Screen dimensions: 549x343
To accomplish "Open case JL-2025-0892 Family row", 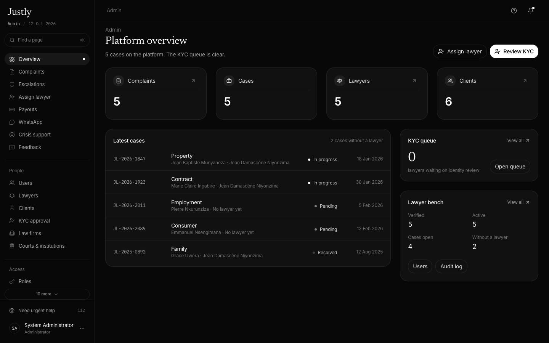I will (248, 252).
